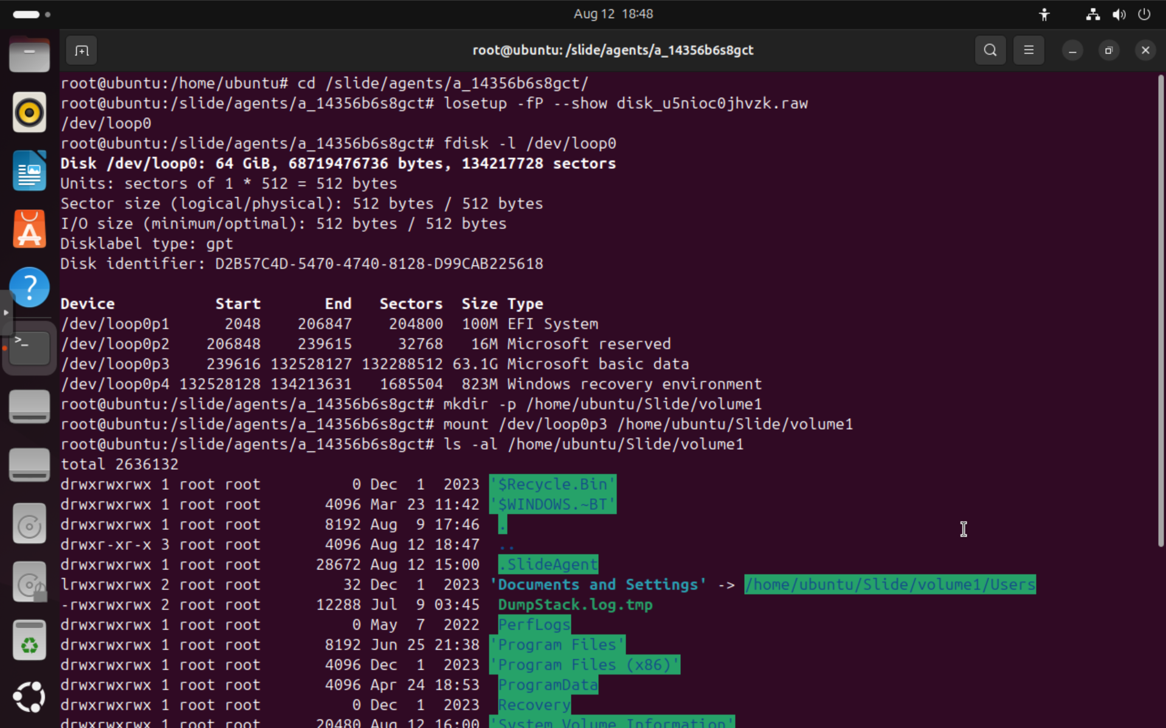1166x728 pixels.
Task: Open optical disc icon in dock
Action: [x=29, y=523]
